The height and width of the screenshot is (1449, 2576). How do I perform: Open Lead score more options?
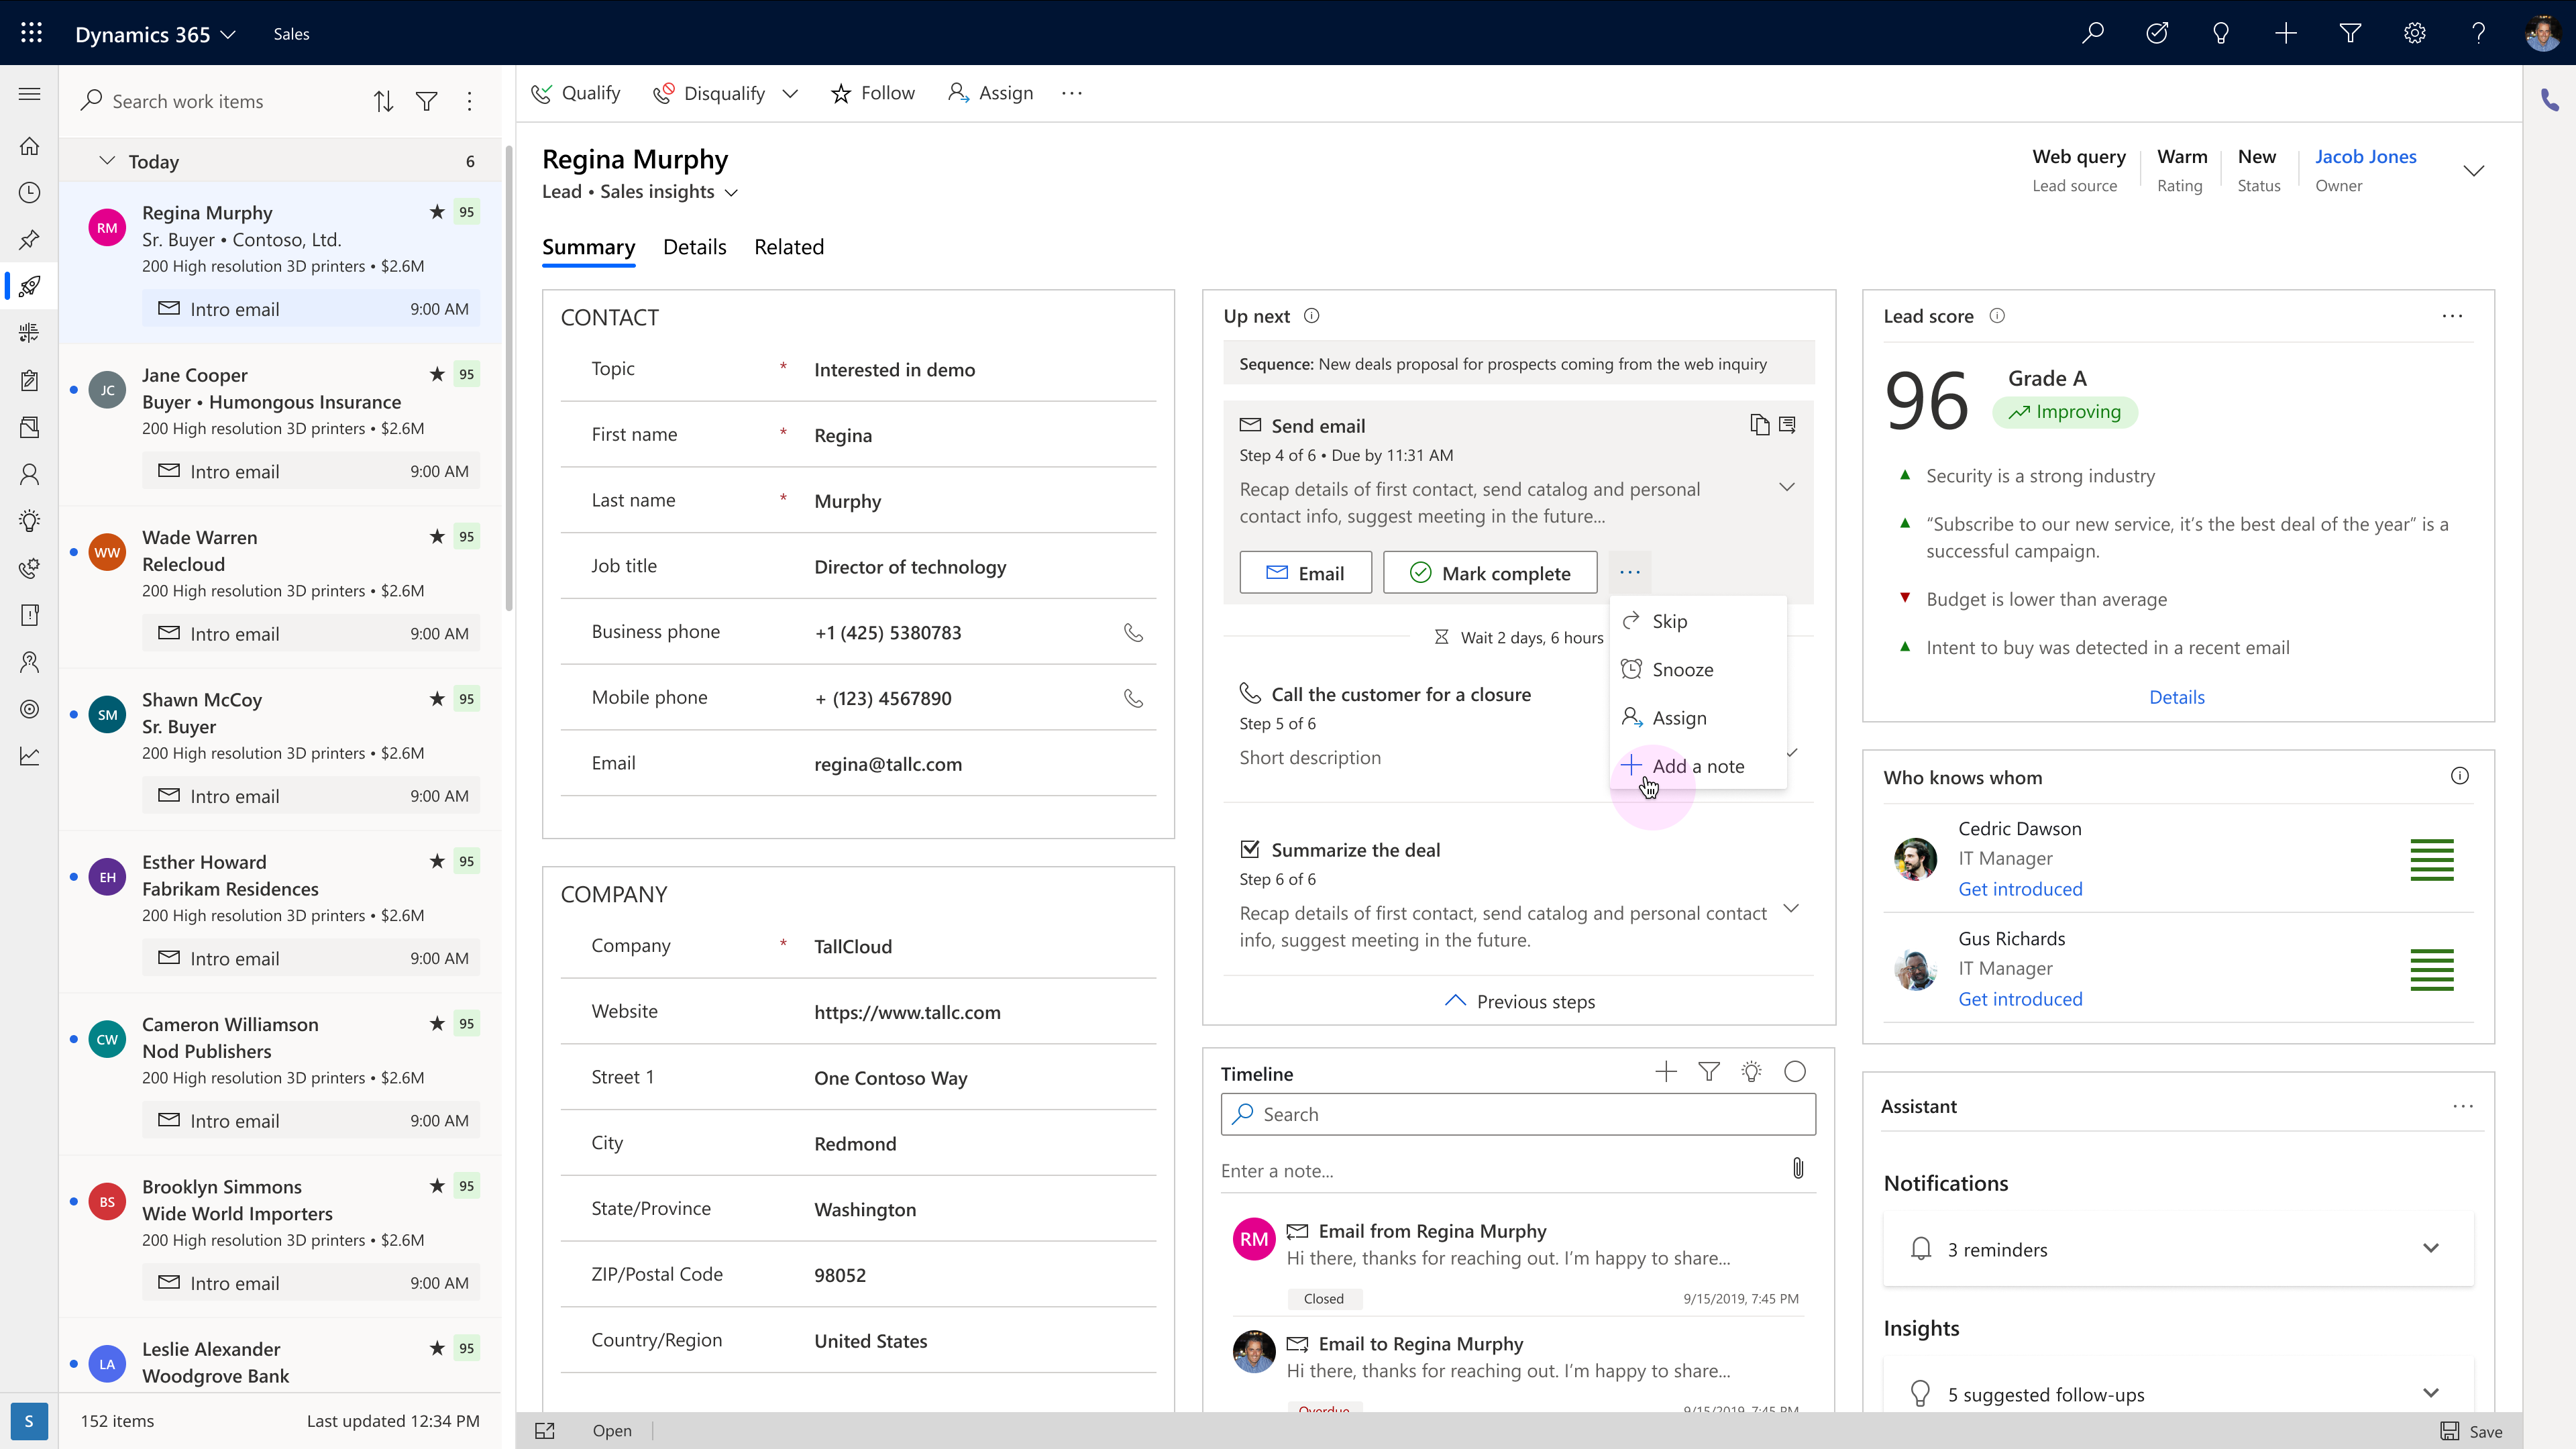point(2453,316)
